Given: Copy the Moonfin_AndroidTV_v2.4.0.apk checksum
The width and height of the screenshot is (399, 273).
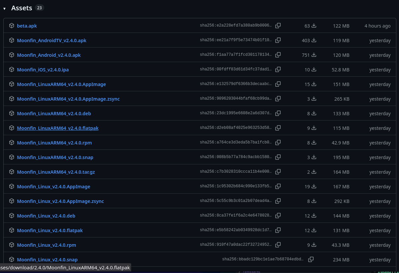Looking at the screenshot, I should tap(278, 40).
